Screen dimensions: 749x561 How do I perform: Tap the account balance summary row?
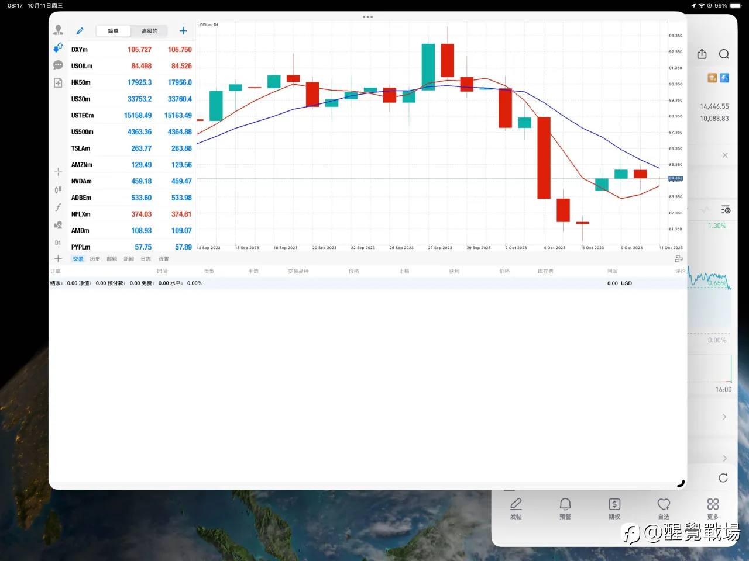pyautogui.click(x=367, y=283)
